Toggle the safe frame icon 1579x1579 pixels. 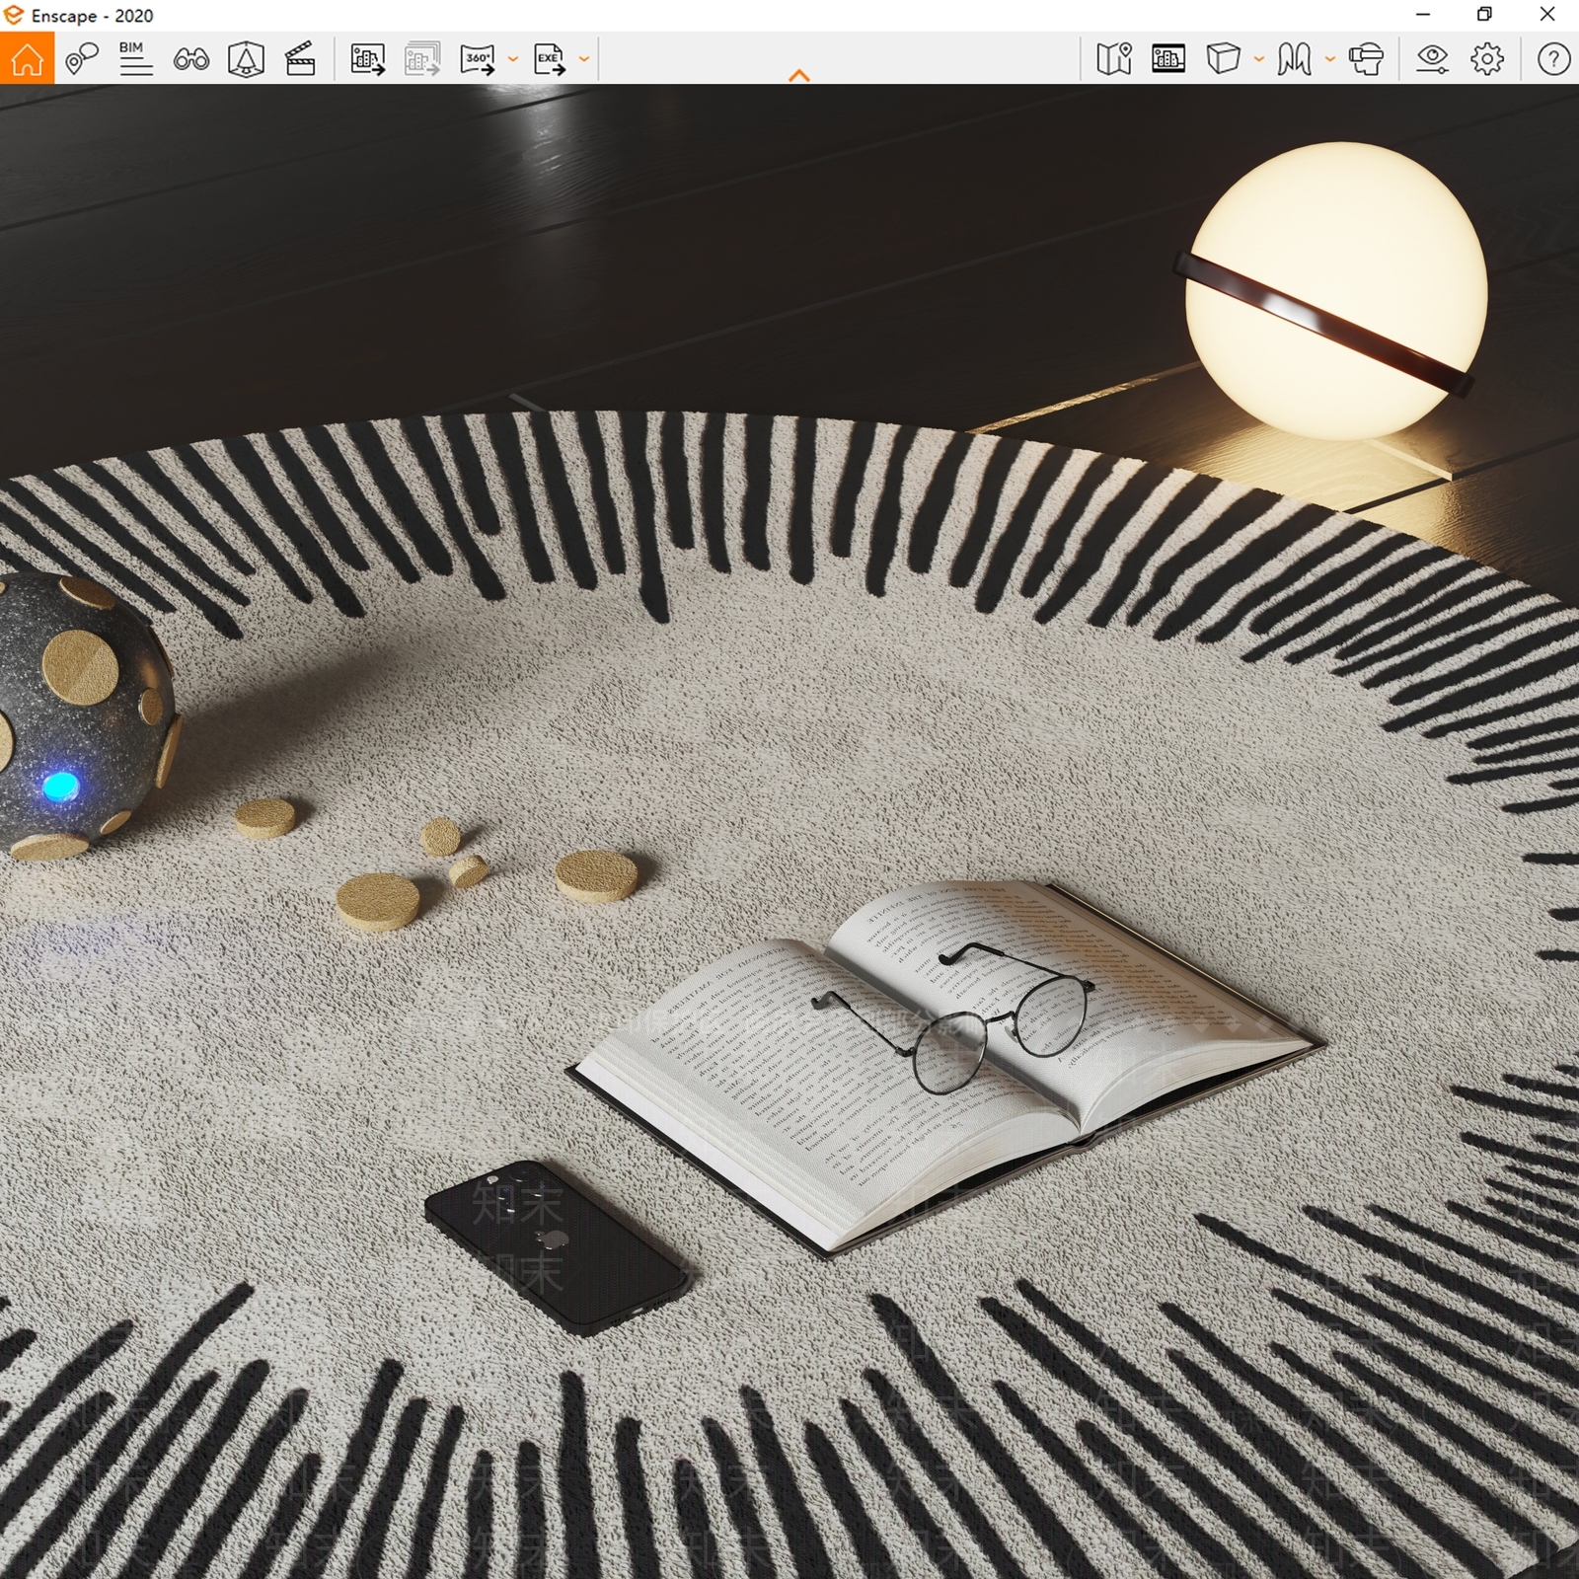[1168, 59]
